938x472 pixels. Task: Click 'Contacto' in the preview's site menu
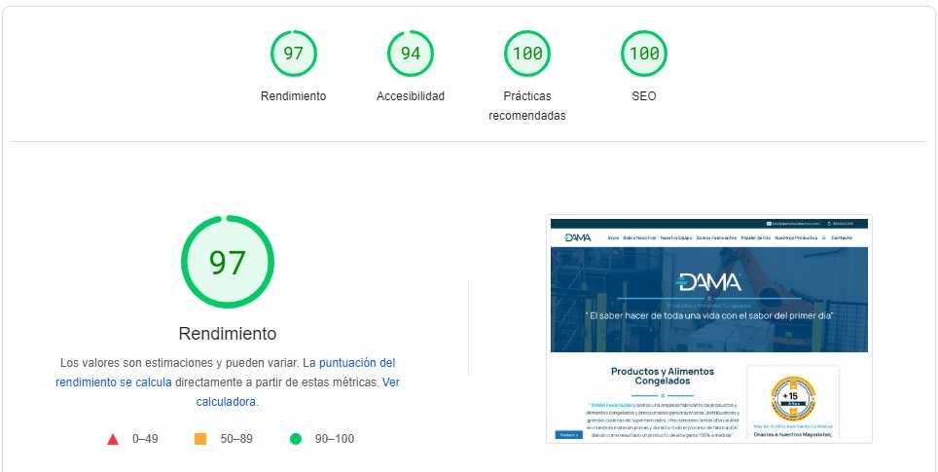point(841,237)
